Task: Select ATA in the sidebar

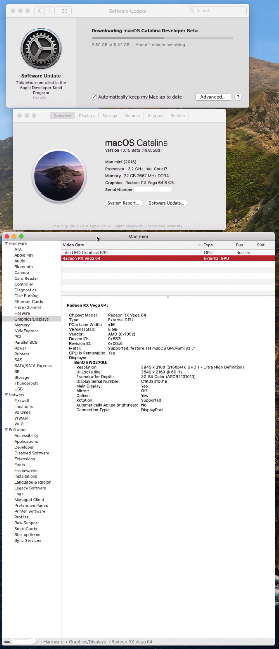Action: [18, 249]
